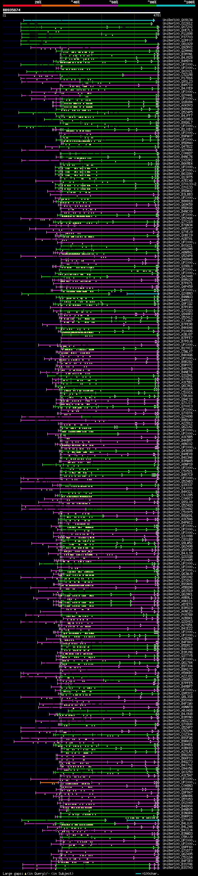
Task: Select the query ID BB935874
Action: (12, 10)
